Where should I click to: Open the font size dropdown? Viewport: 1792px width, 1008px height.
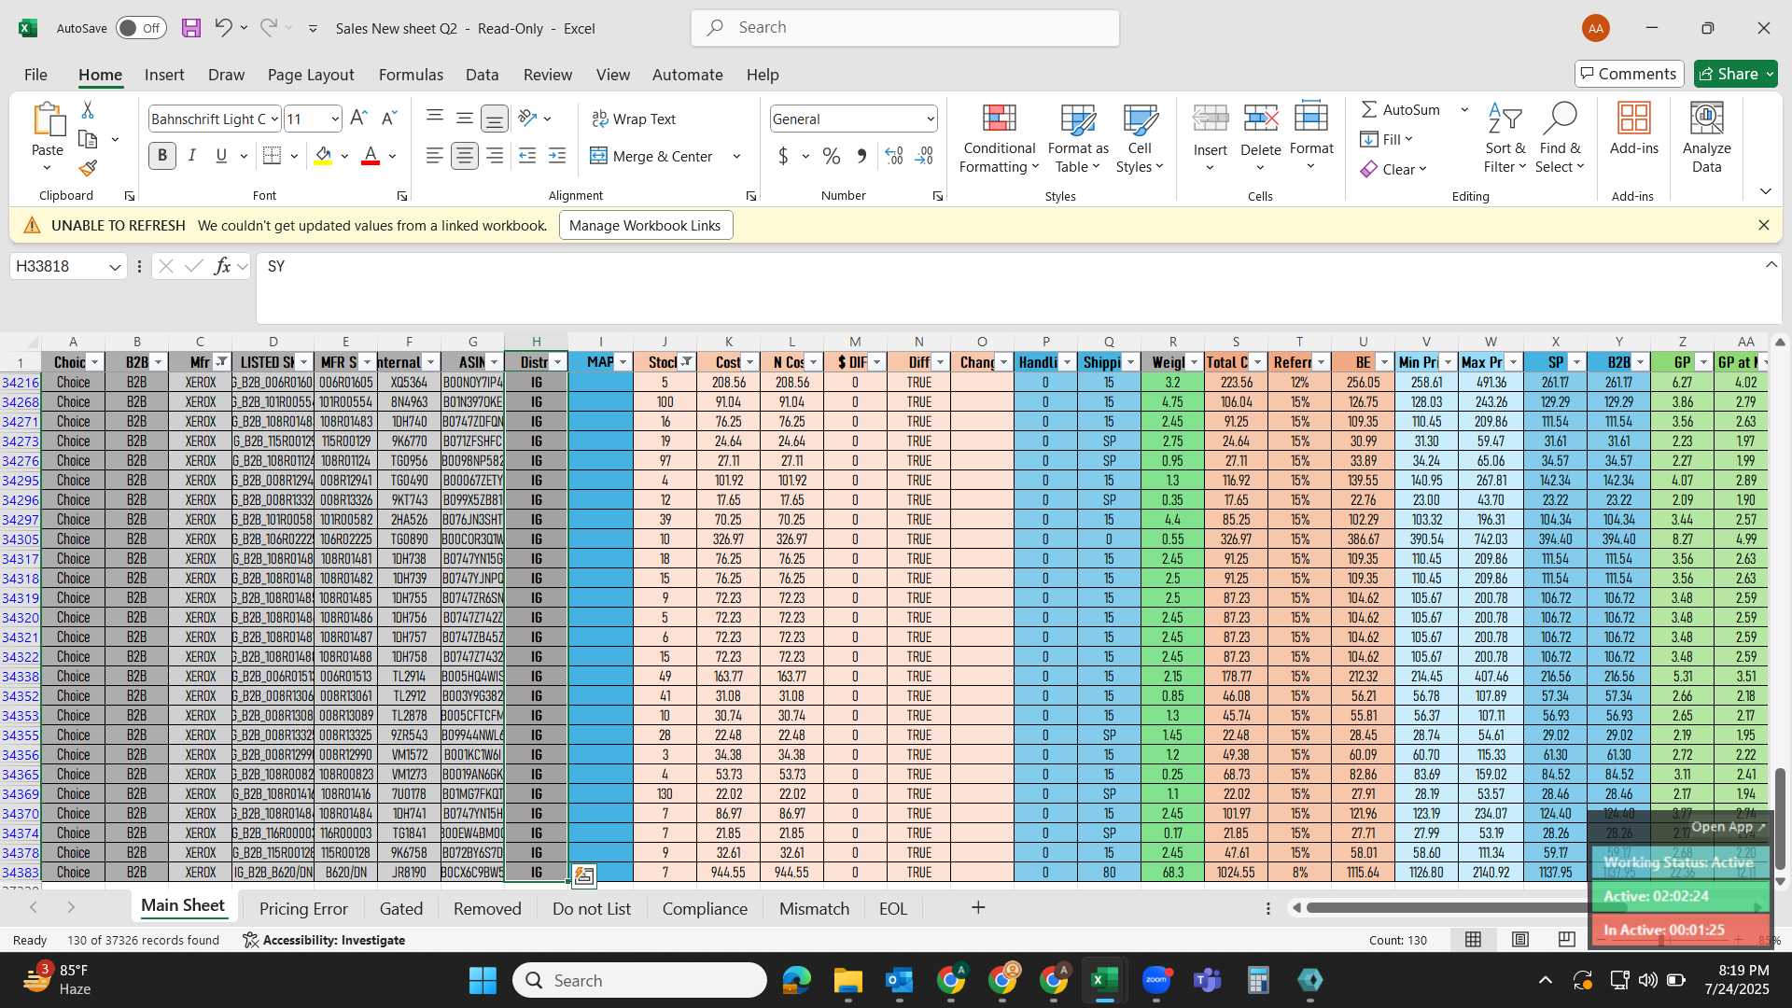pyautogui.click(x=334, y=119)
